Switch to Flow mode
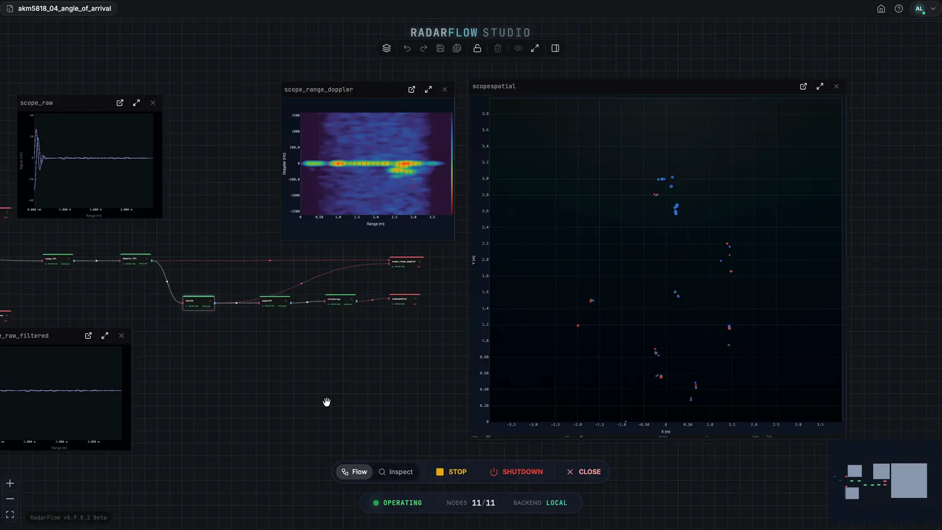Viewport: 942px width, 530px height. click(354, 472)
